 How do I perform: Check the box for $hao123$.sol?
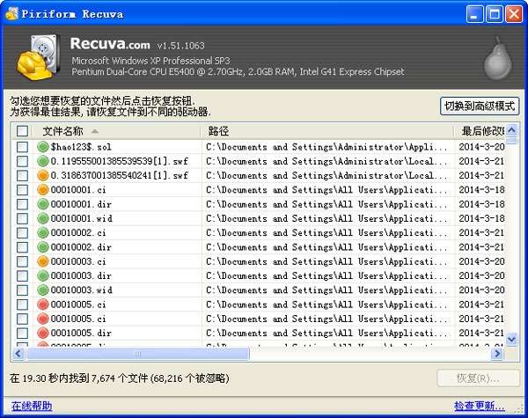pyautogui.click(x=22, y=147)
